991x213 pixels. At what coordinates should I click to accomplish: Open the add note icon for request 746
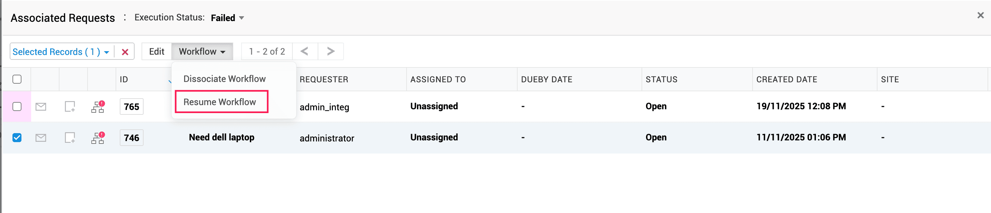pyautogui.click(x=70, y=138)
